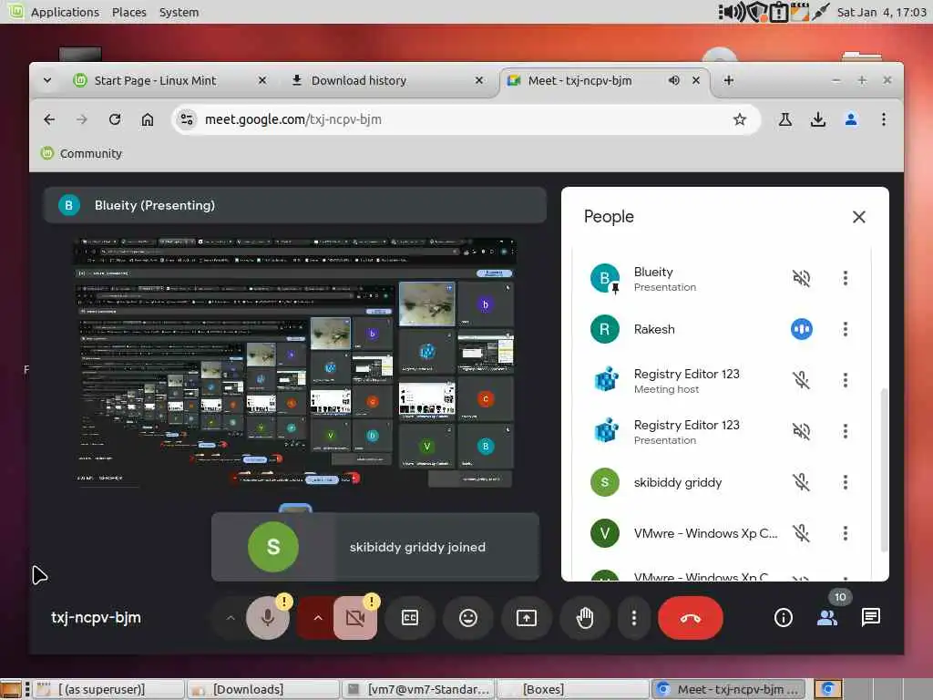Bookmark this page star icon
Image resolution: width=933 pixels, height=700 pixels.
[740, 119]
